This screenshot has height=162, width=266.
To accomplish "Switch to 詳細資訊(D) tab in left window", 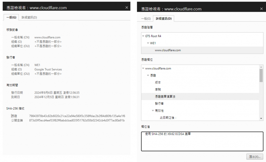I will click(x=29, y=17).
